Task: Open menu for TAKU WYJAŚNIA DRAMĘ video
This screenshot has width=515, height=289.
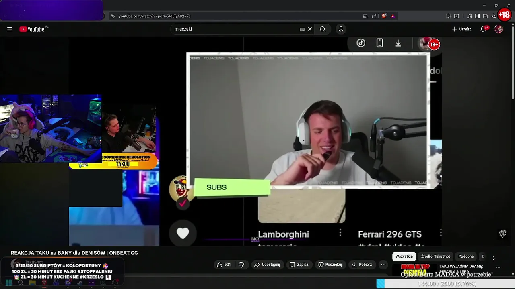Action: pos(498,267)
